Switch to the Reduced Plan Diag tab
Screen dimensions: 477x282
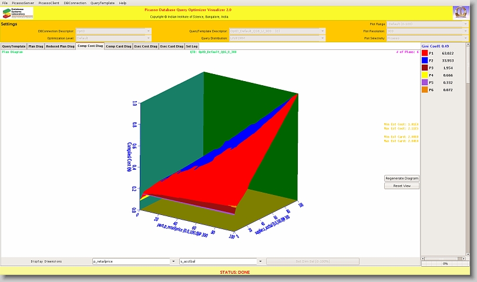pos(60,46)
